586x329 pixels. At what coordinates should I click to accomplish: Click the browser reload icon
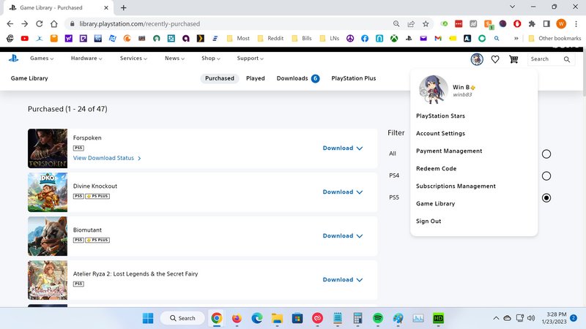[x=40, y=24]
